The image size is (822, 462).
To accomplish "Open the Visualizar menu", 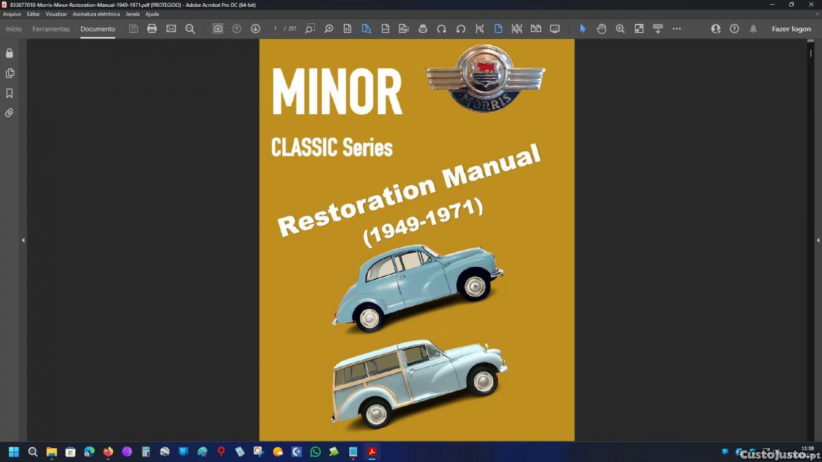I will (56, 14).
